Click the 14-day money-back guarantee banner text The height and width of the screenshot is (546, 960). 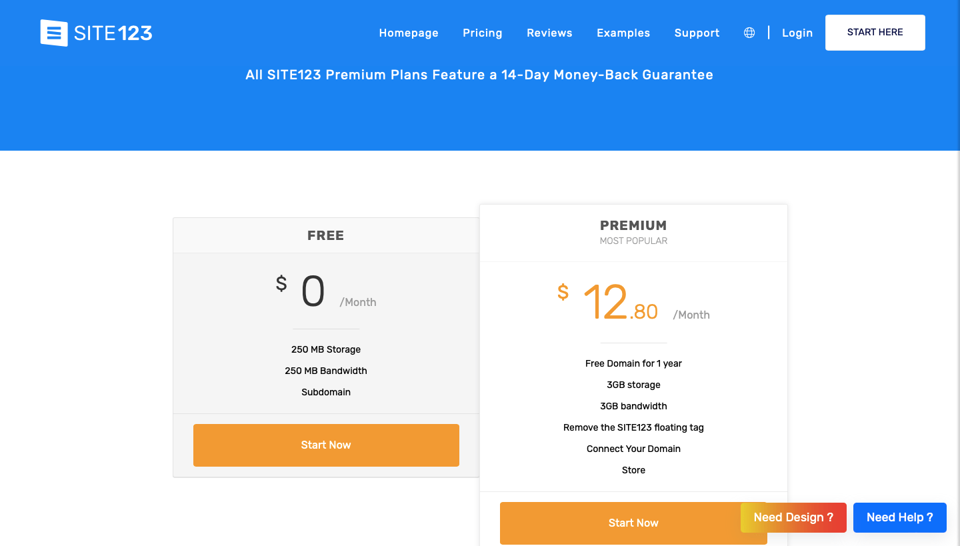click(479, 75)
